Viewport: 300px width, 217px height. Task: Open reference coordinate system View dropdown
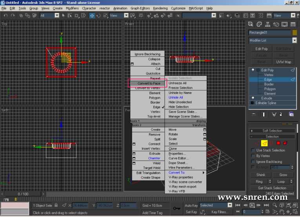[126, 15]
